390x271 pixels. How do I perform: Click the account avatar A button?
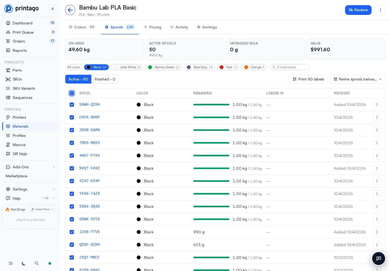(53, 9)
